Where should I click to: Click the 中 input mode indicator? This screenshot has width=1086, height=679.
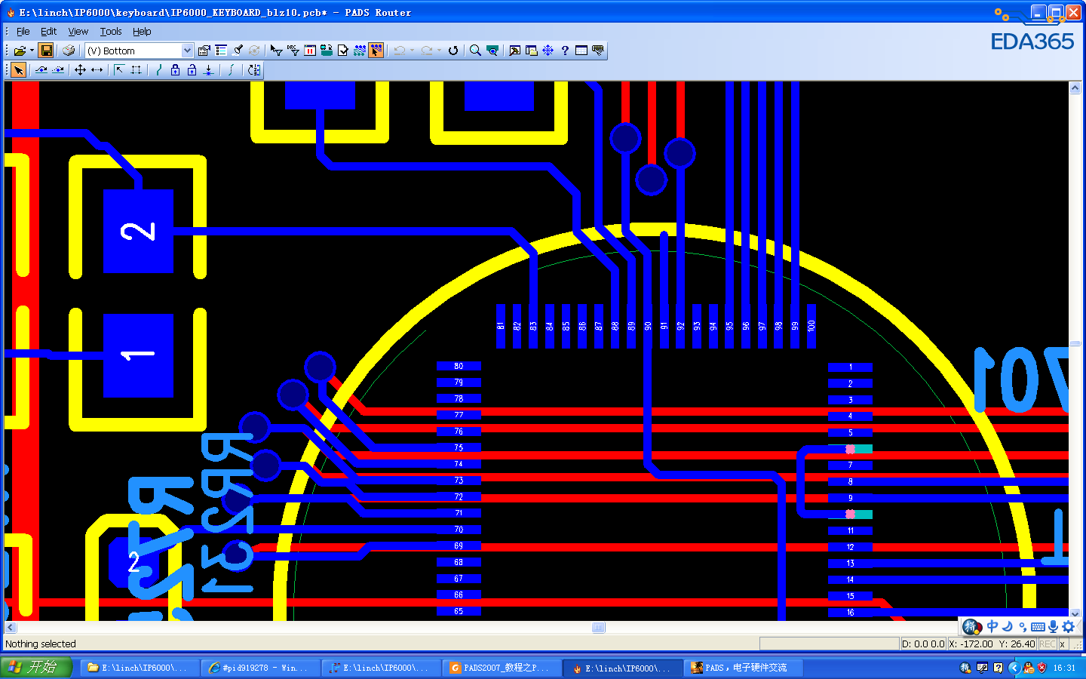tap(992, 626)
